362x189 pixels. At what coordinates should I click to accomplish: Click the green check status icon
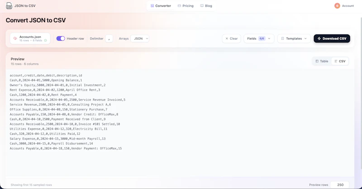[x=46, y=40]
